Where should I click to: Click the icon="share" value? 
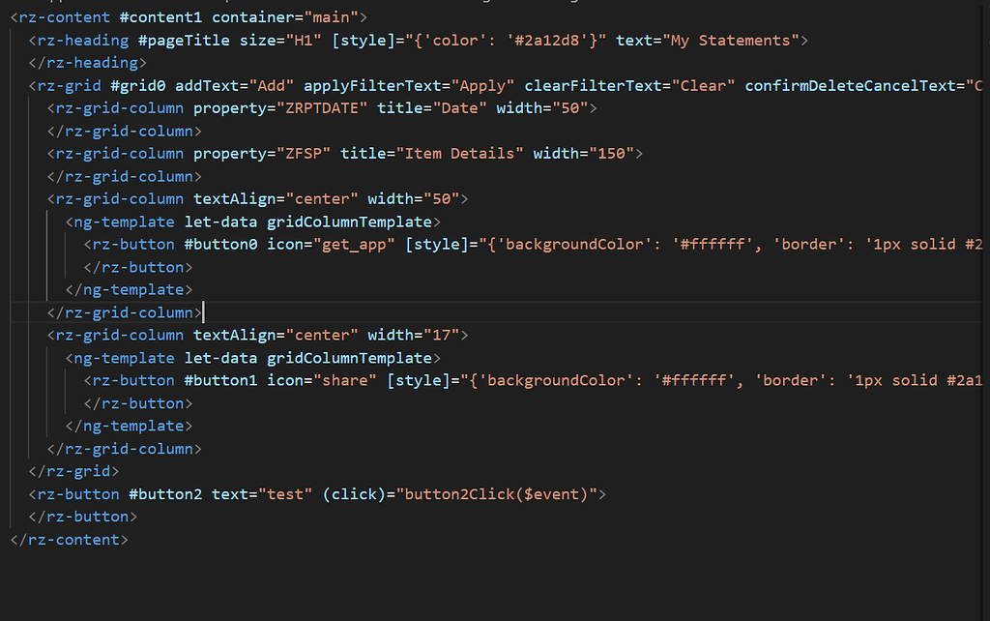pyautogui.click(x=338, y=380)
